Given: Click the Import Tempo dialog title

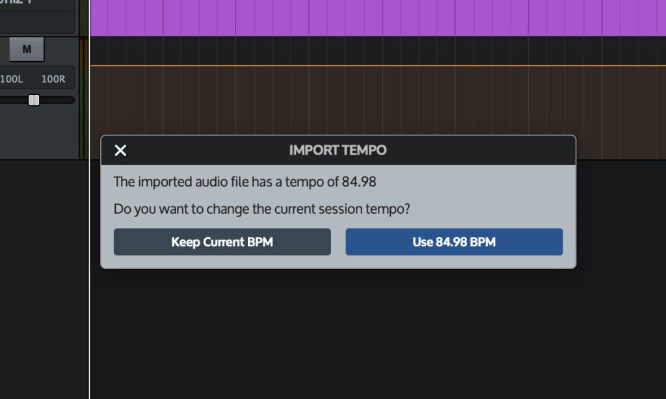Looking at the screenshot, I should click(x=338, y=150).
